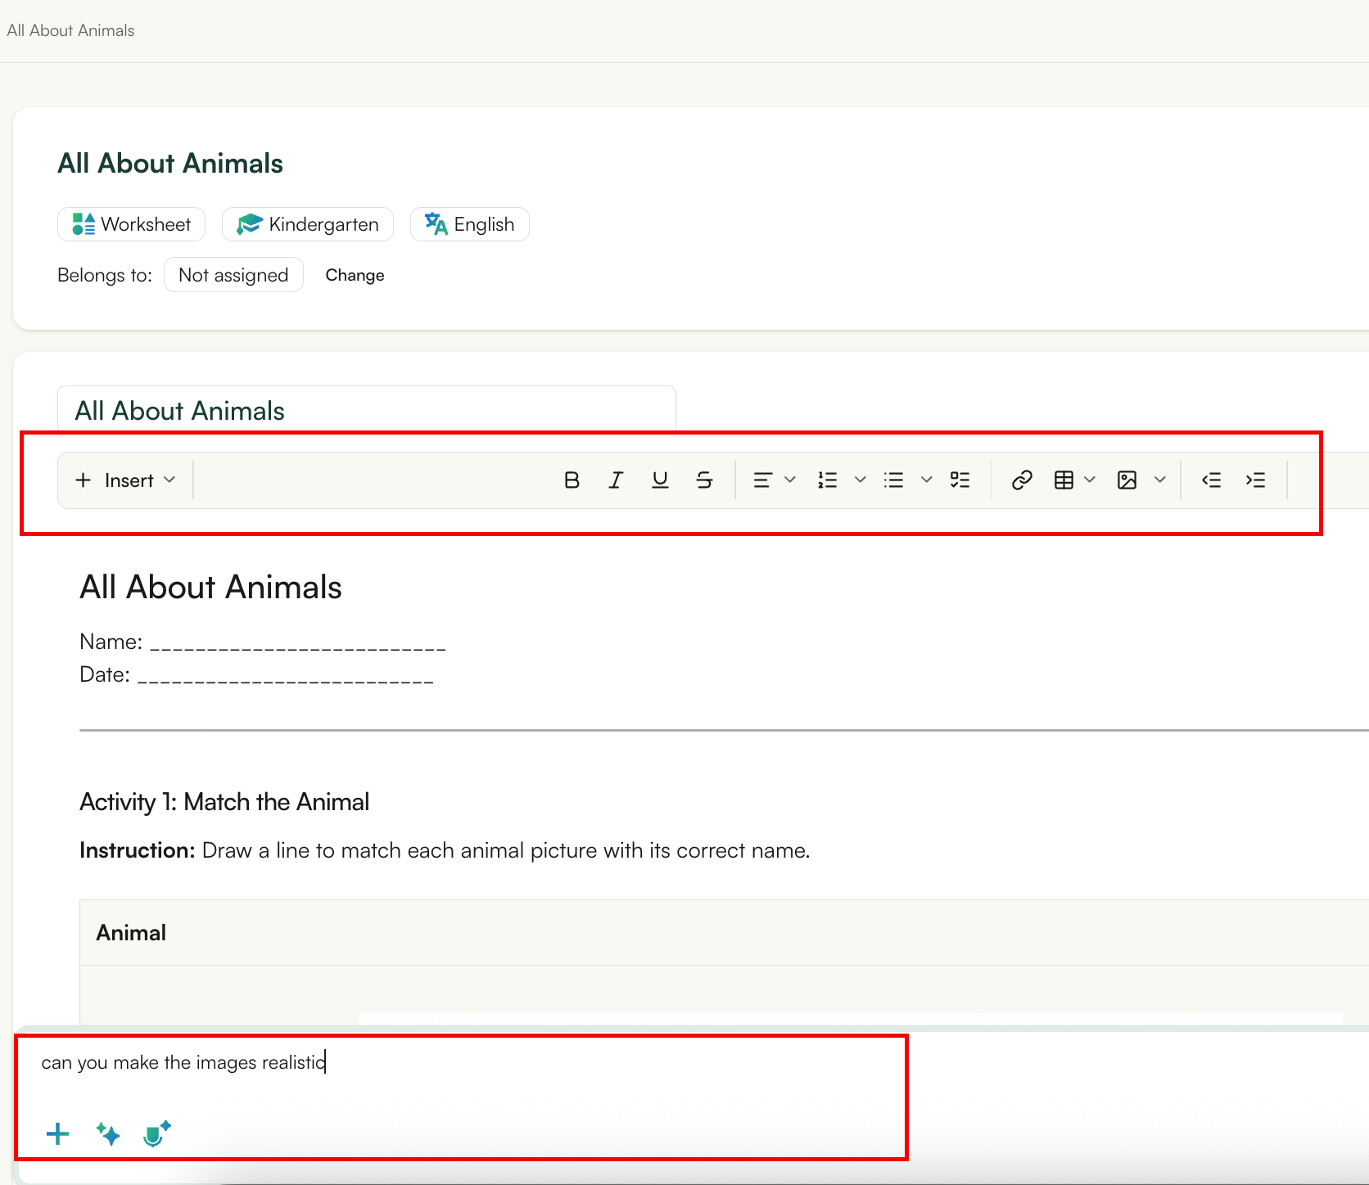Click the AI sparkles icon in chat box

point(106,1134)
